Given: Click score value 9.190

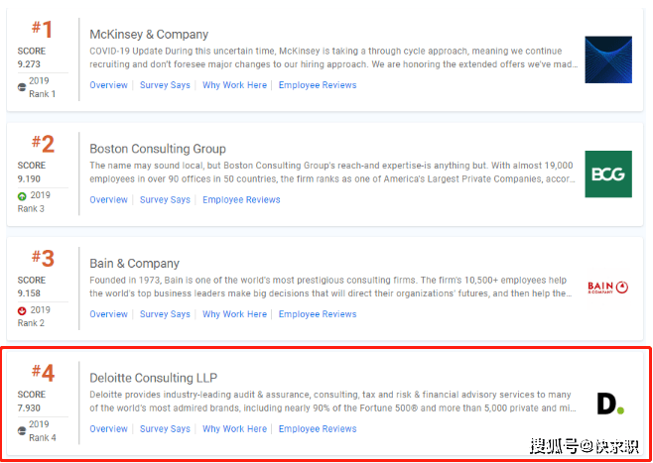Looking at the screenshot, I should click(29, 178).
